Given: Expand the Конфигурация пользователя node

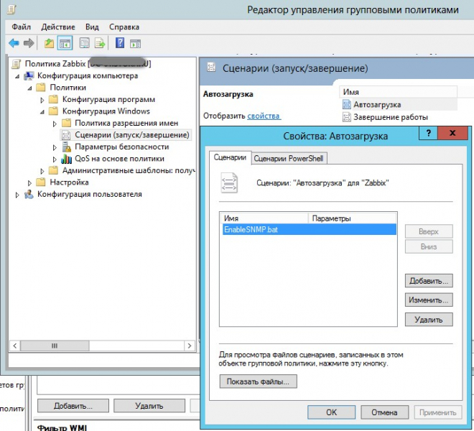Looking at the screenshot, I should tap(18, 194).
